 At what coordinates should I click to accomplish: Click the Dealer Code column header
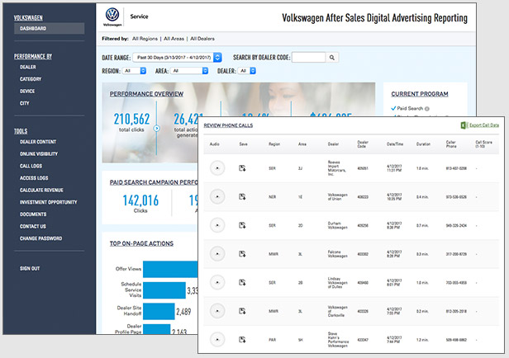(363, 144)
